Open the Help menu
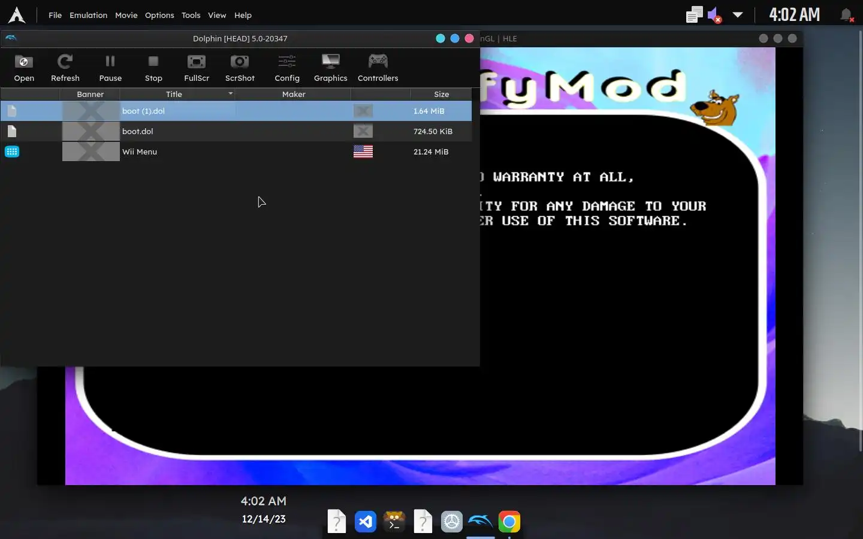This screenshot has width=863, height=539. (x=243, y=15)
